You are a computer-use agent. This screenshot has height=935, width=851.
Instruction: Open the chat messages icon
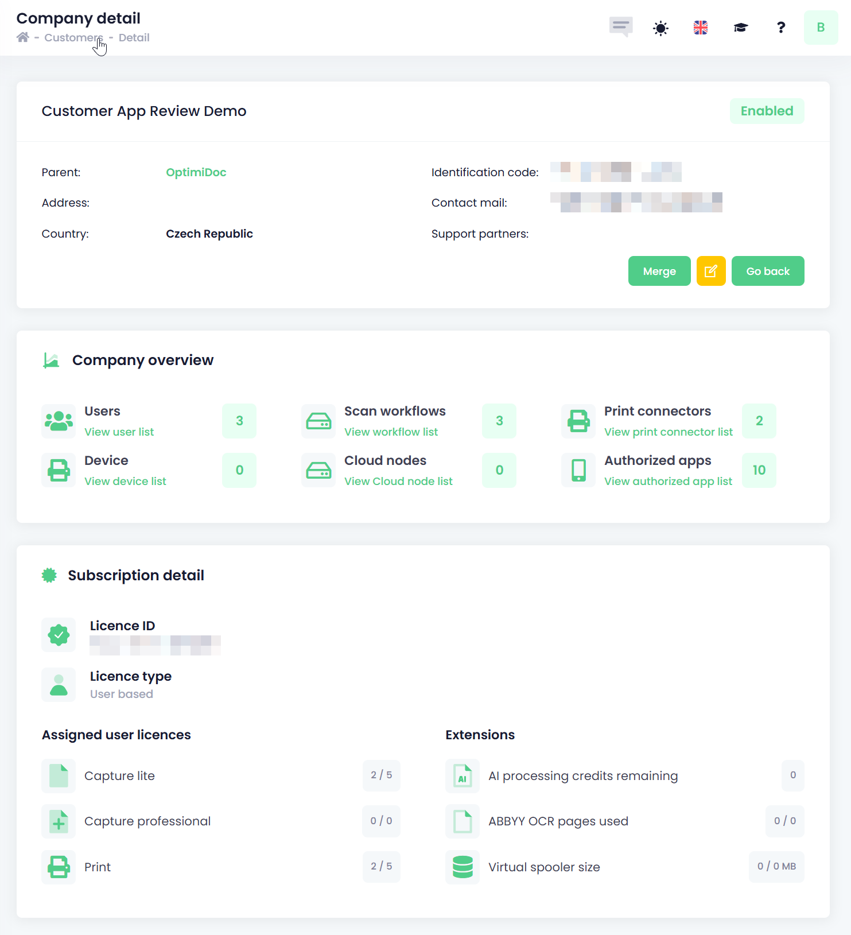tap(620, 27)
